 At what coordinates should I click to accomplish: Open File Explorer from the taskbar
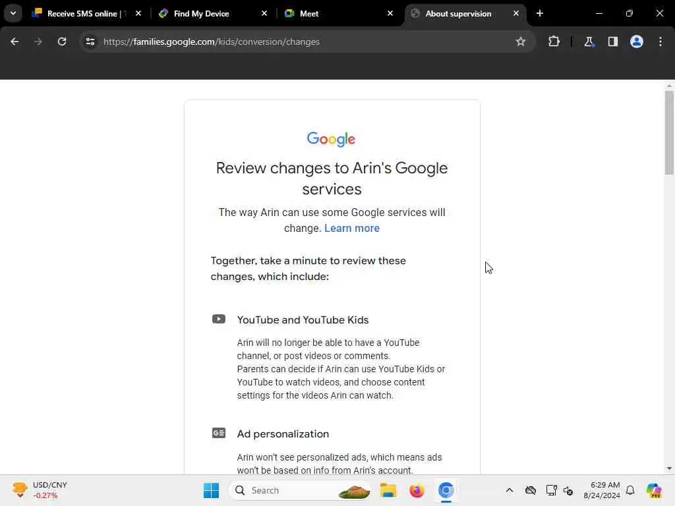(x=388, y=490)
